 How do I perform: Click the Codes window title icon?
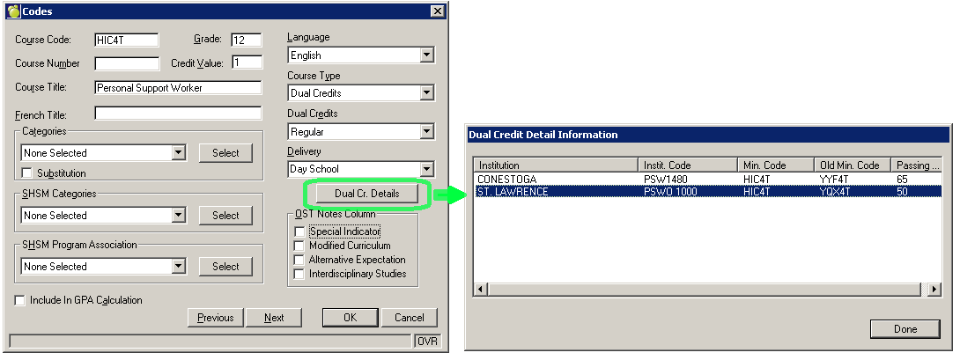pyautogui.click(x=12, y=11)
